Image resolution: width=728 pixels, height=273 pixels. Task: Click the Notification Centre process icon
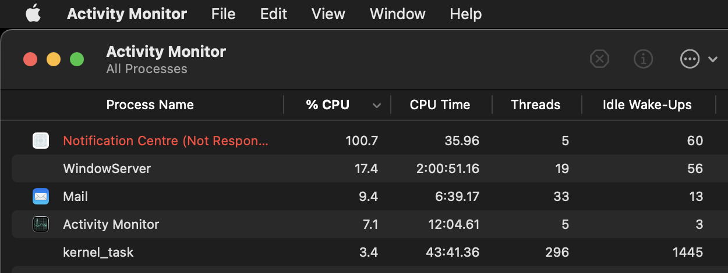click(41, 141)
